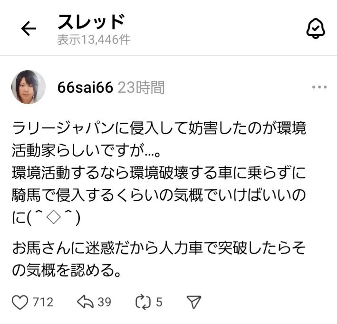Tap the reply arrow icon
Screen dimensions: 337x324
pyautogui.click(x=85, y=302)
